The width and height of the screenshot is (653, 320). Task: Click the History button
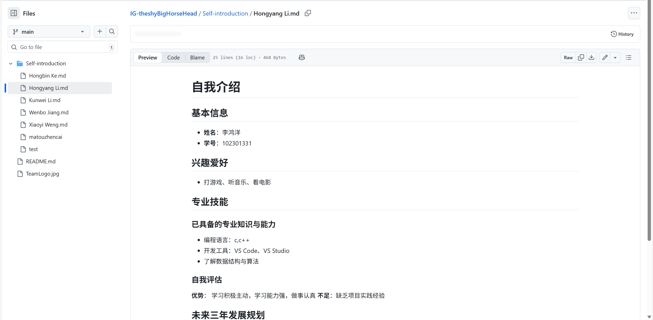click(x=622, y=34)
